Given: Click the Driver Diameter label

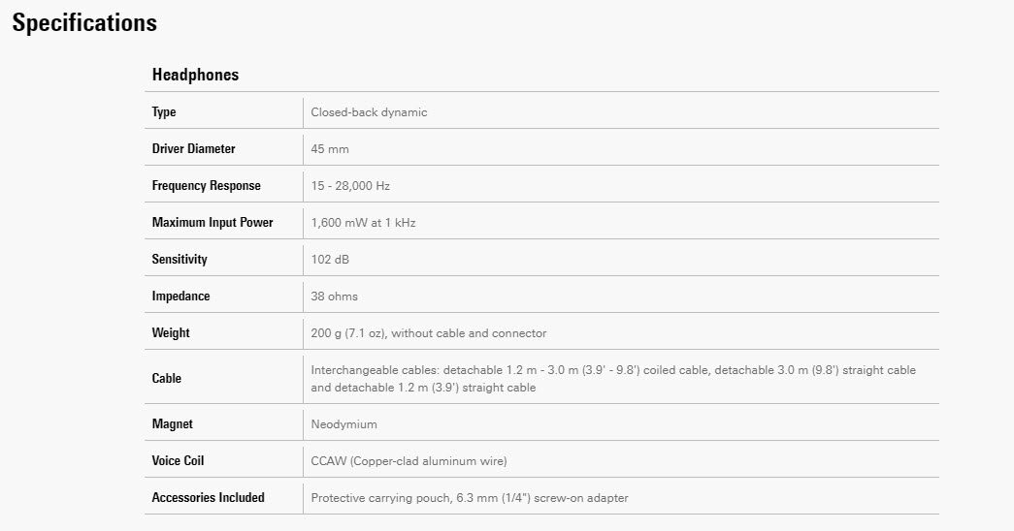Looking at the screenshot, I should pos(193,149).
